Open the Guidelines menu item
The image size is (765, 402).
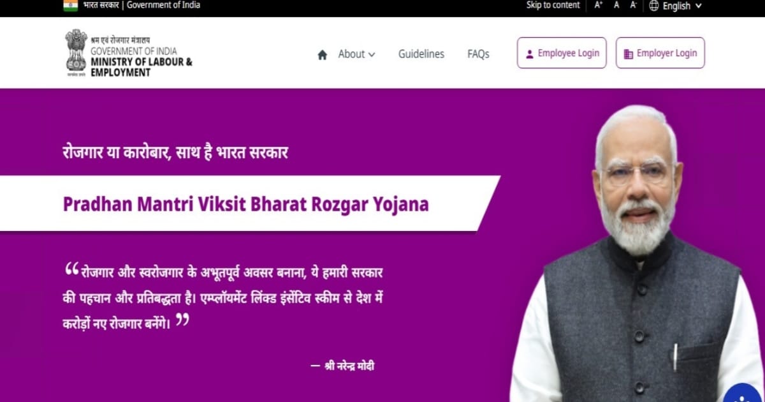click(x=421, y=54)
